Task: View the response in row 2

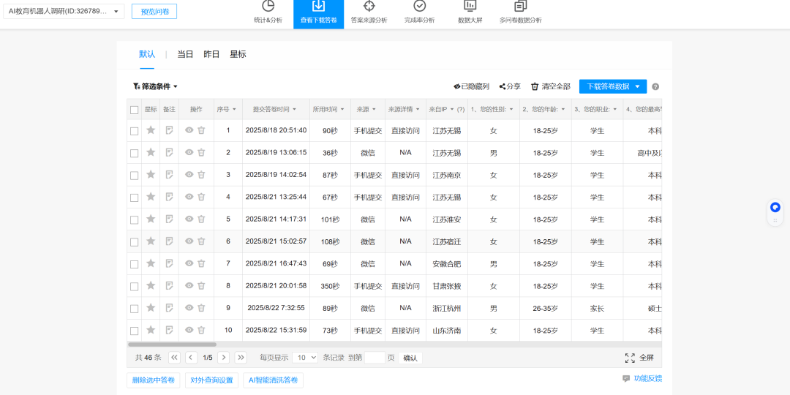Action: point(189,152)
